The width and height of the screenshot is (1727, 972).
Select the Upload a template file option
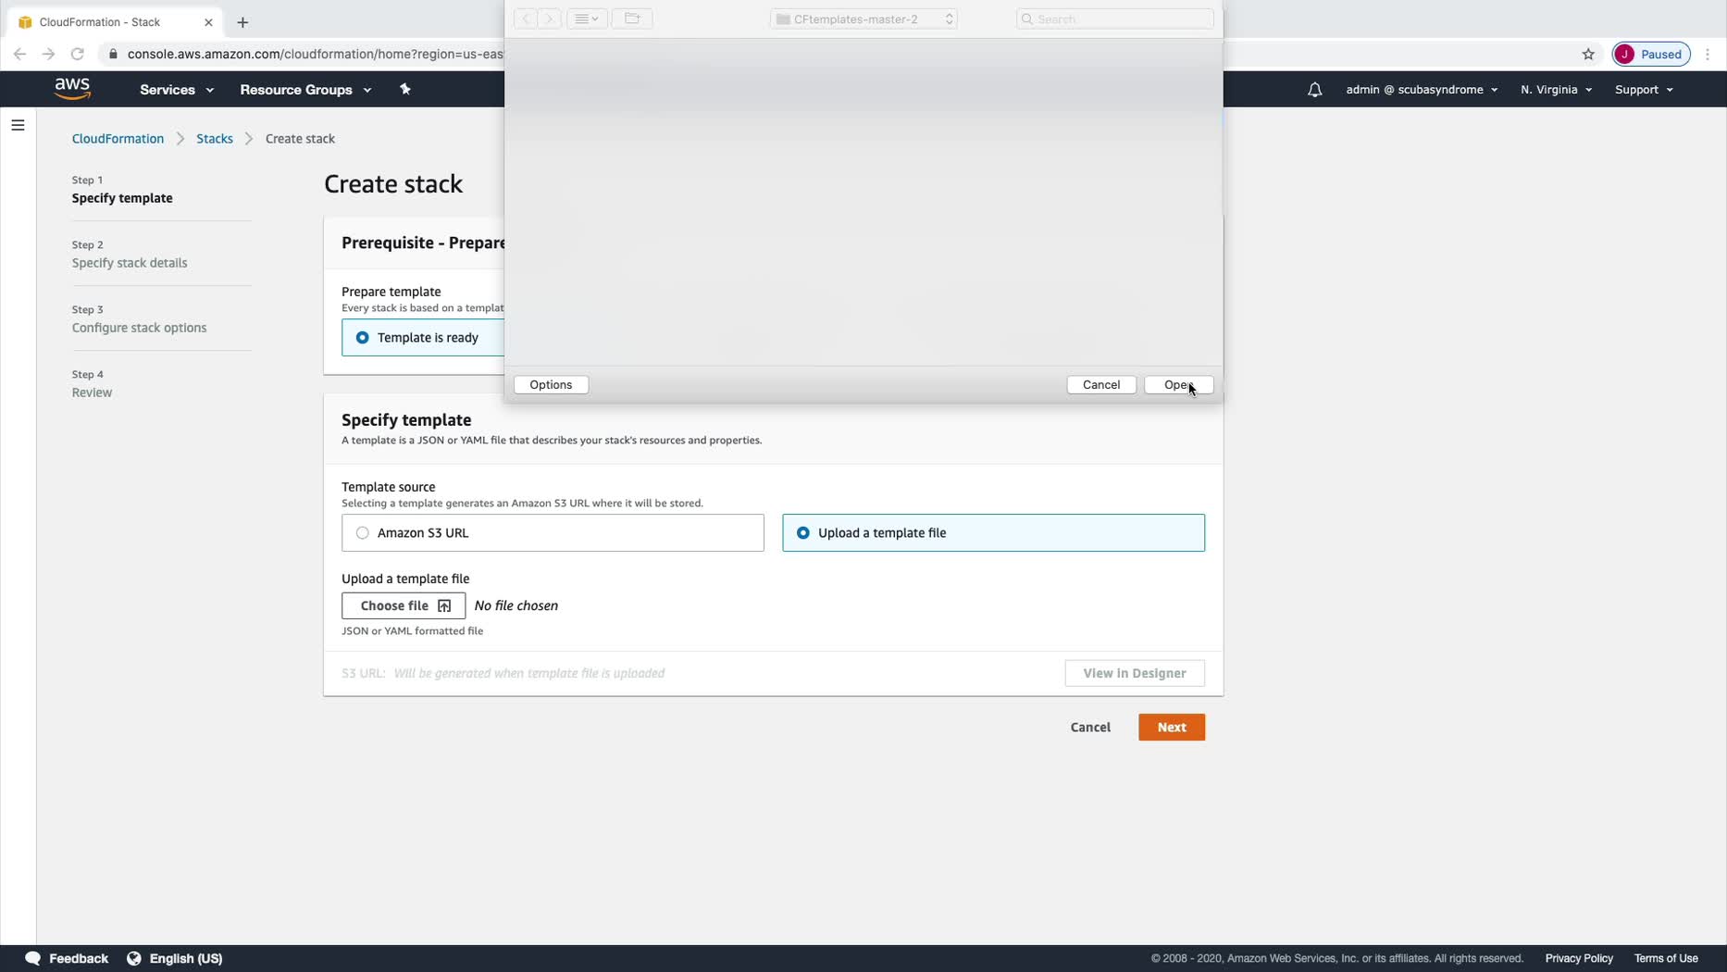coord(993,533)
